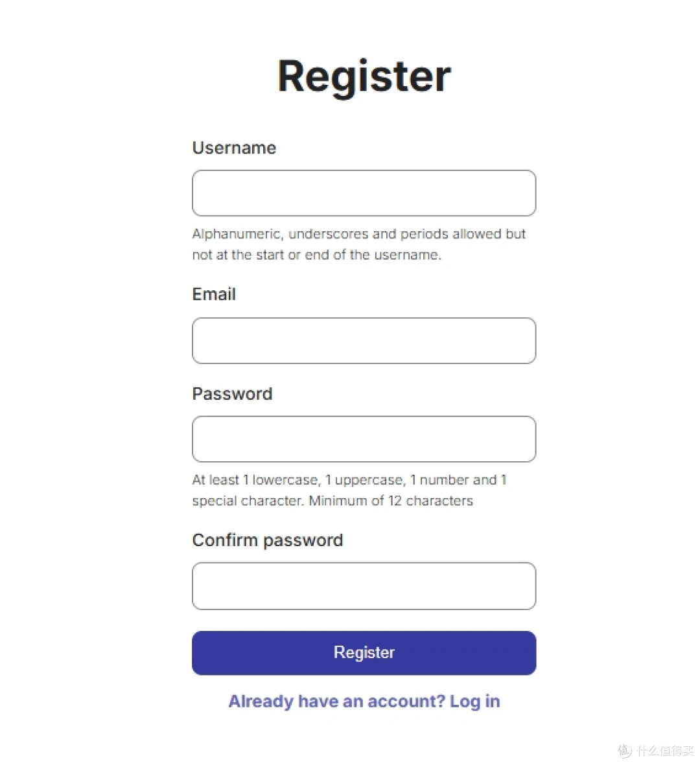Click the 'not at the start or end' hint line
The height and width of the screenshot is (765, 700).
pyautogui.click(x=317, y=255)
